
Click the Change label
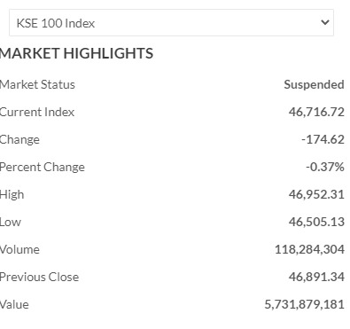(19, 139)
